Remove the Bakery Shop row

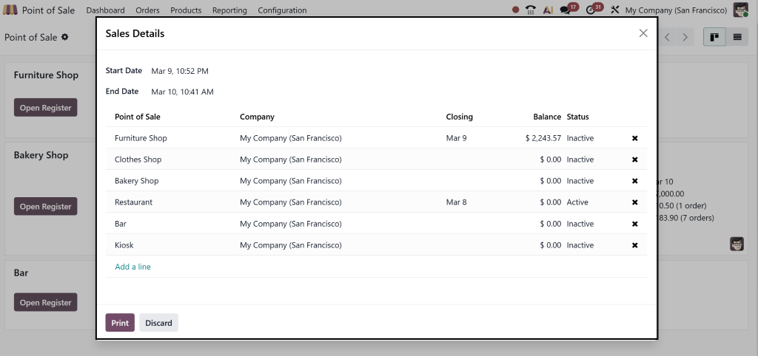click(634, 181)
